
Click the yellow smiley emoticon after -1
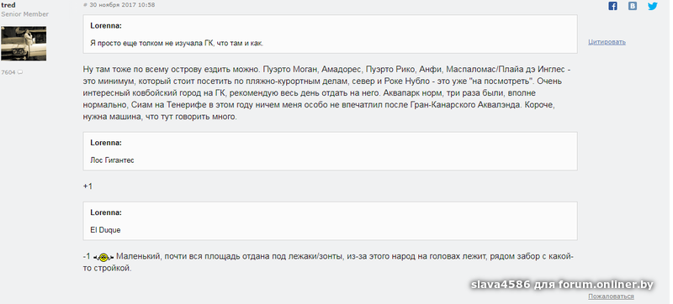pyautogui.click(x=103, y=257)
